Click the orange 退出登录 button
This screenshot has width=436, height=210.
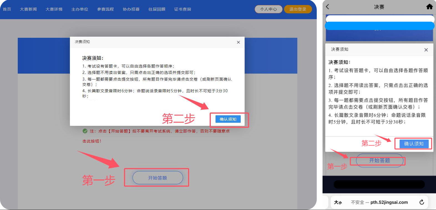click(298, 9)
